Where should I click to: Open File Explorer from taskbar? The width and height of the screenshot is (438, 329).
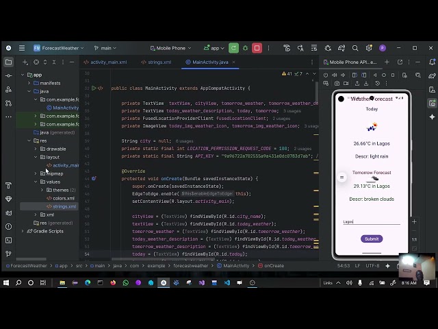point(62,283)
